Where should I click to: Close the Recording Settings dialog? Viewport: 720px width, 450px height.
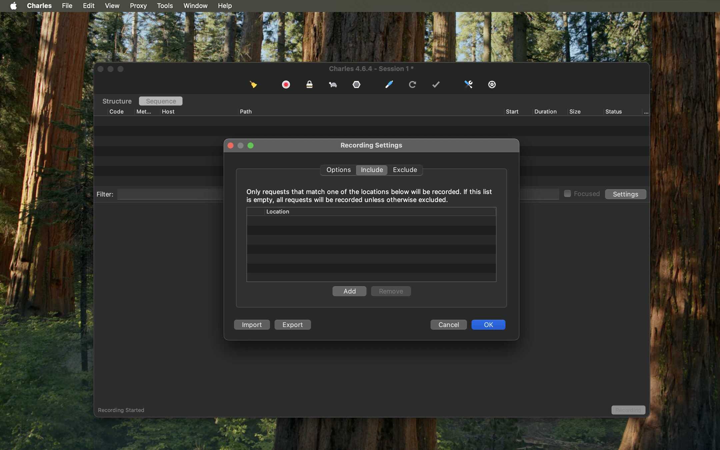coord(230,146)
